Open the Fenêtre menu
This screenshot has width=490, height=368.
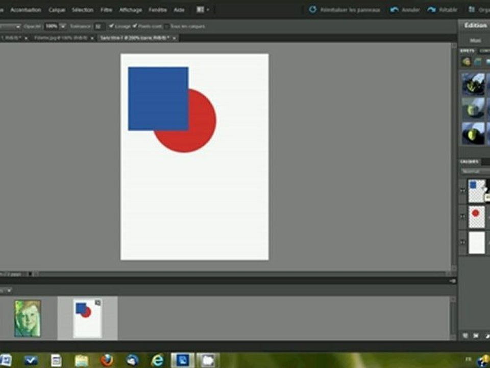tap(158, 10)
